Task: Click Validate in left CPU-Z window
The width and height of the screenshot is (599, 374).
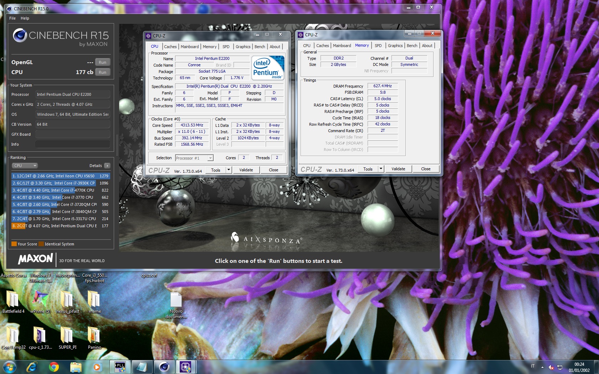Action: pyautogui.click(x=246, y=170)
